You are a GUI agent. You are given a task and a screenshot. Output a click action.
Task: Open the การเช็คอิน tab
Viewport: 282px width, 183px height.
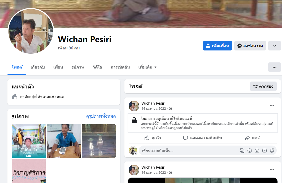click(120, 67)
